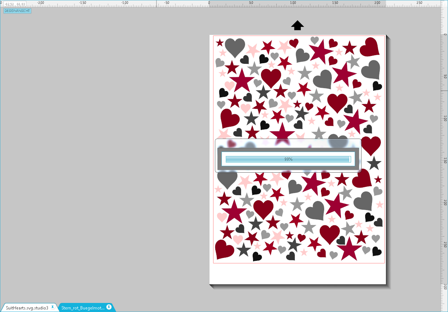This screenshot has height=312, width=448.
Task: Switch to the SuitHearts.svg.studio3 tab
Action: (x=27, y=308)
